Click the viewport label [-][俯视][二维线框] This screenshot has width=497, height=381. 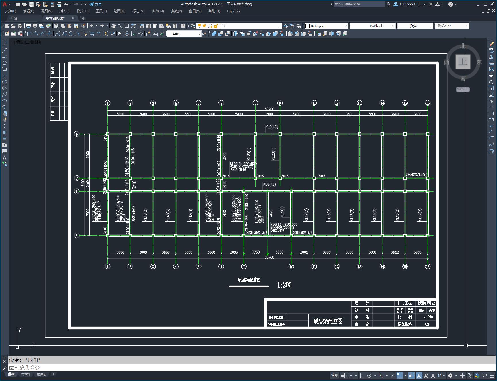coord(26,42)
